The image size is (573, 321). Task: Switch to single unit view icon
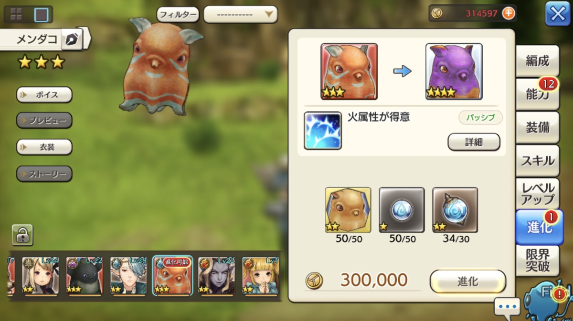[41, 14]
